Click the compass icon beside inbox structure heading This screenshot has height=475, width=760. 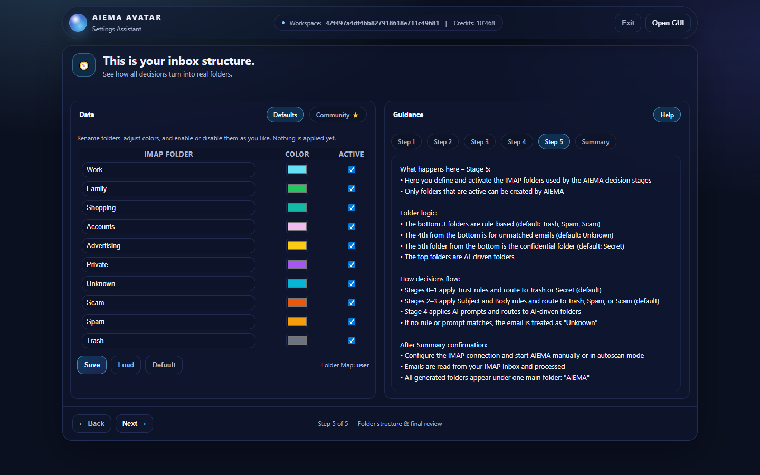(84, 65)
